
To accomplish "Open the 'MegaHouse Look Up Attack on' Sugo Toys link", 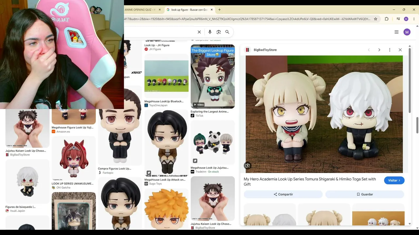I will tap(165, 180).
